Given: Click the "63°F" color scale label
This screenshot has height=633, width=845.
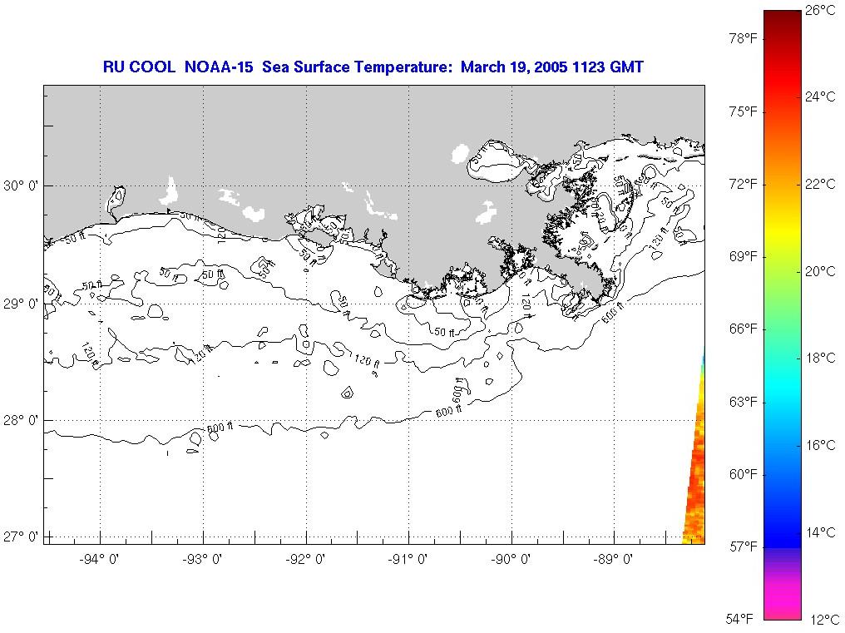Looking at the screenshot, I should click(743, 403).
